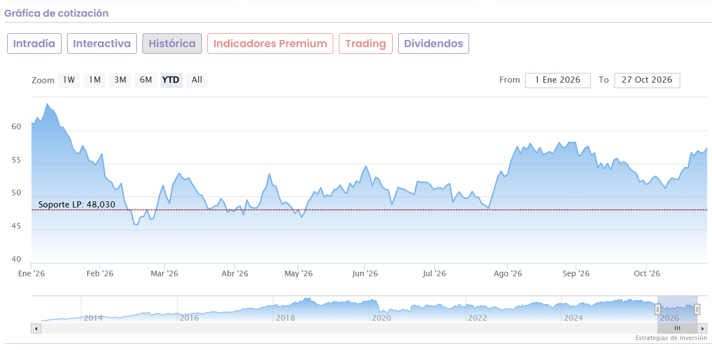Click the navigator scrollbar thumb
Viewport: 712px width, 350px height.
tap(677, 328)
